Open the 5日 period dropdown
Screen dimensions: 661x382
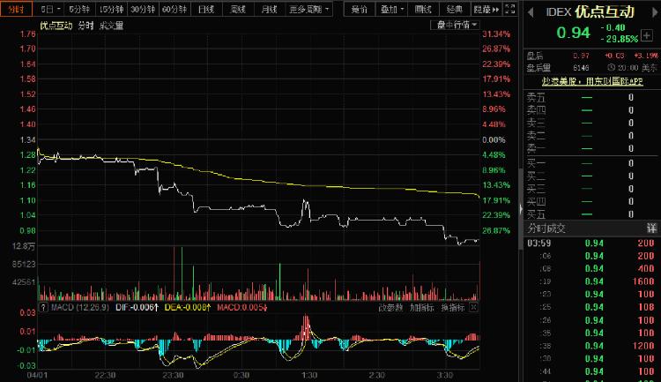[x=50, y=9]
